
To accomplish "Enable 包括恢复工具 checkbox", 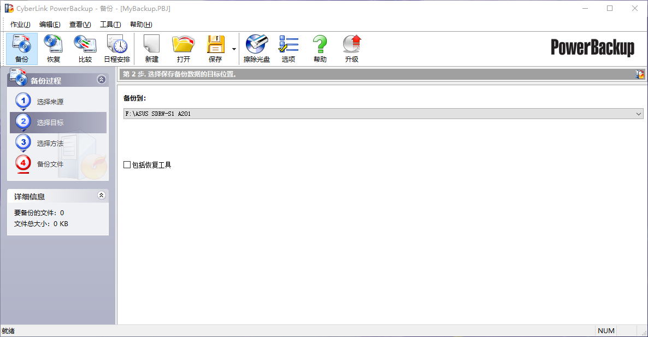I will pos(127,165).
